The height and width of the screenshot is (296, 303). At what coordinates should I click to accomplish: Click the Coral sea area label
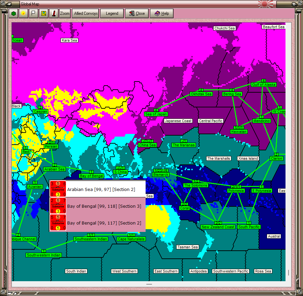(x=185, y=208)
